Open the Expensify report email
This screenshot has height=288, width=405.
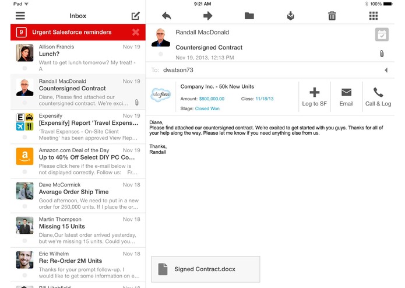pyautogui.click(x=78, y=127)
